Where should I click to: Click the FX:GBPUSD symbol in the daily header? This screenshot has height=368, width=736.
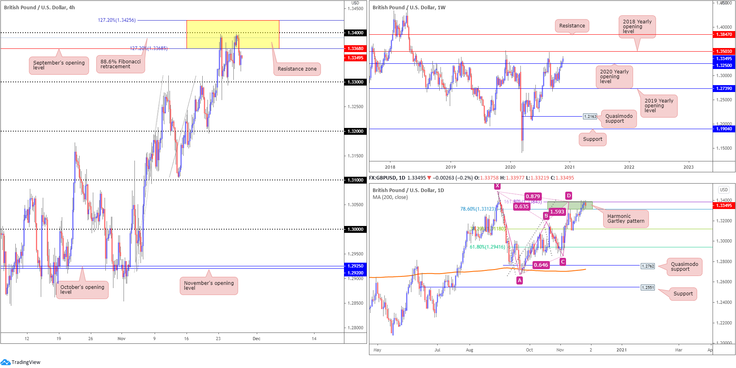[383, 178]
